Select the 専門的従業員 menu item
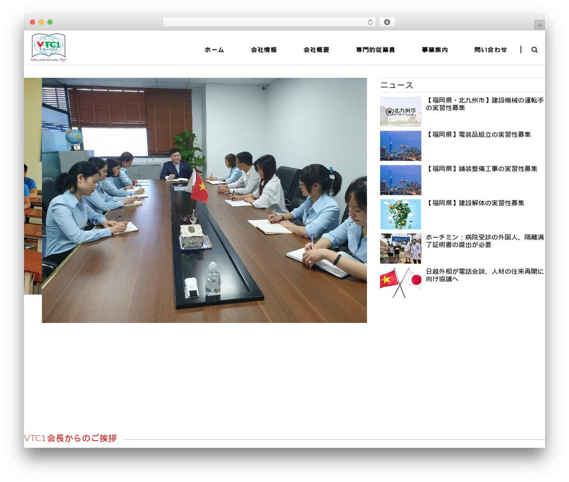Viewport: 569px width, 482px height. pyautogui.click(x=376, y=50)
